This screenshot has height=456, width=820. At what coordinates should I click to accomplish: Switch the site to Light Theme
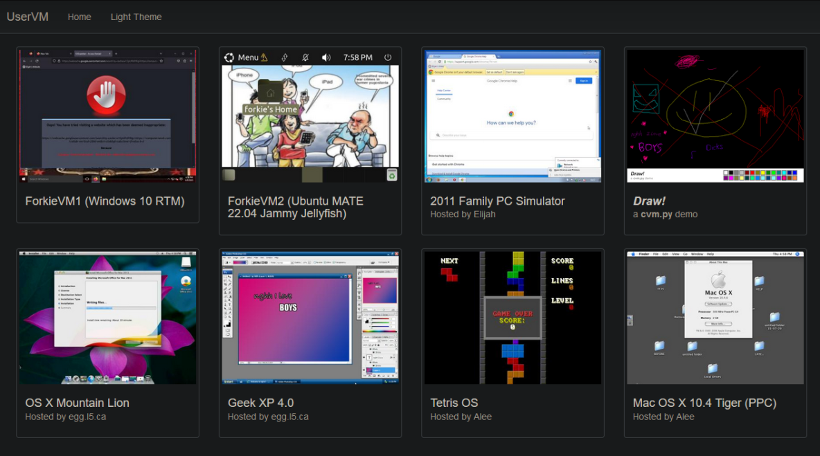point(136,17)
